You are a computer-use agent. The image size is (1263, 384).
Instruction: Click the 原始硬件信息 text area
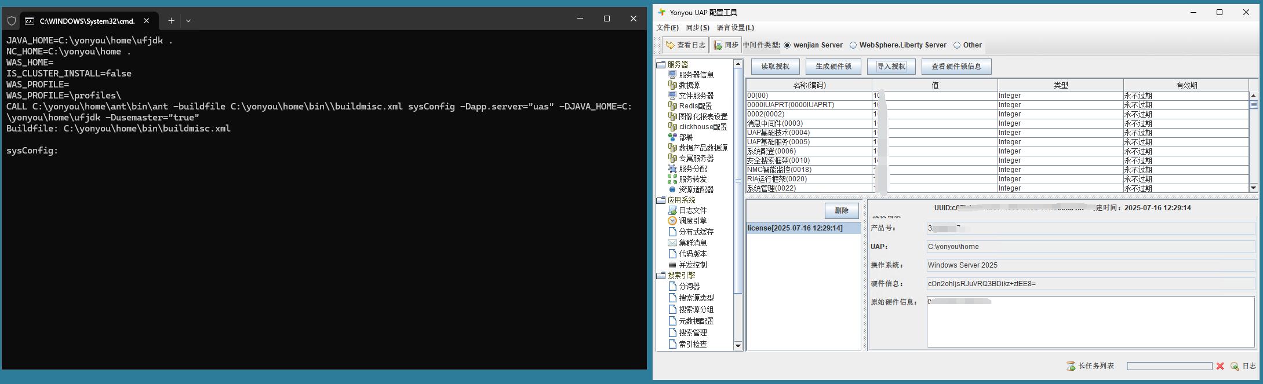[1090, 322]
